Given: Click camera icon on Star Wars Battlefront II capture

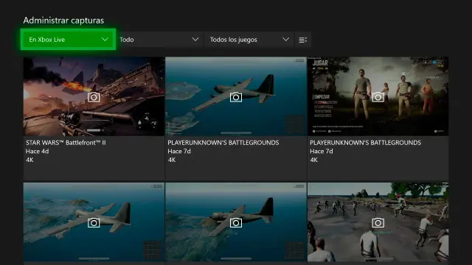Looking at the screenshot, I should click(94, 97).
